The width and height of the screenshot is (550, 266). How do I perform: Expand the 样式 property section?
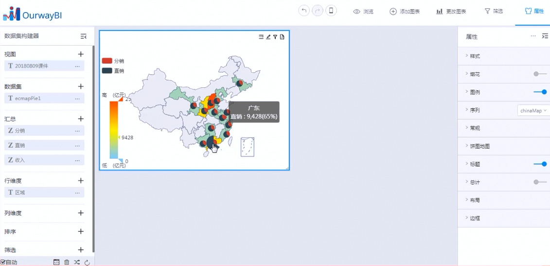(x=475, y=56)
